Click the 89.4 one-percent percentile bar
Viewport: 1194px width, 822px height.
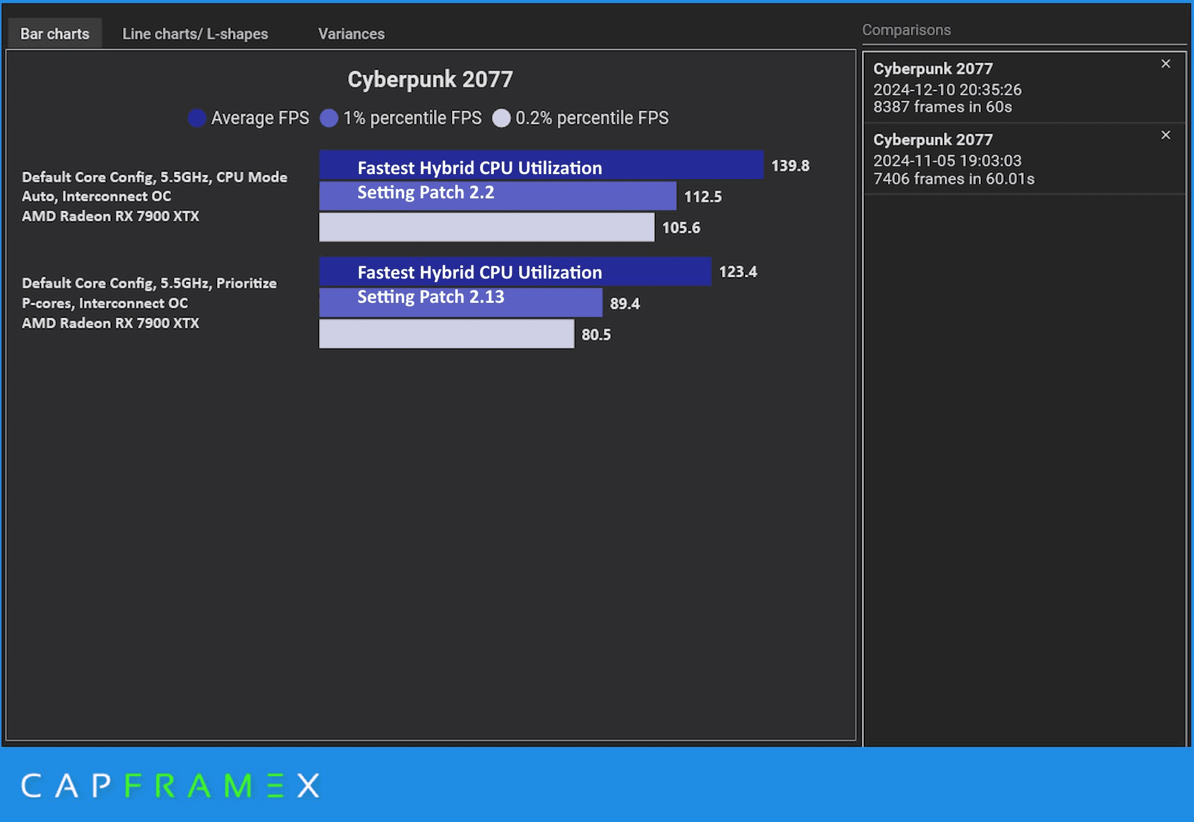click(460, 302)
